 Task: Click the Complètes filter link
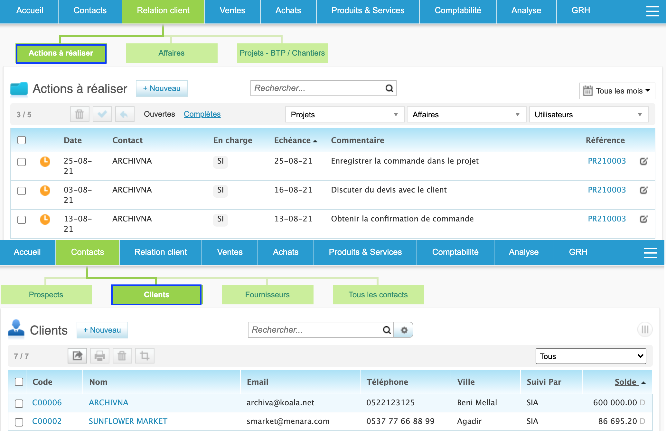click(x=202, y=114)
